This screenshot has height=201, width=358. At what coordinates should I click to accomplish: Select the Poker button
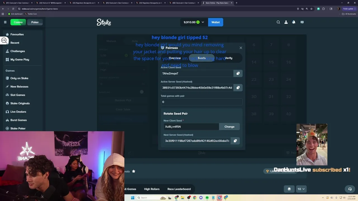[x=35, y=22]
